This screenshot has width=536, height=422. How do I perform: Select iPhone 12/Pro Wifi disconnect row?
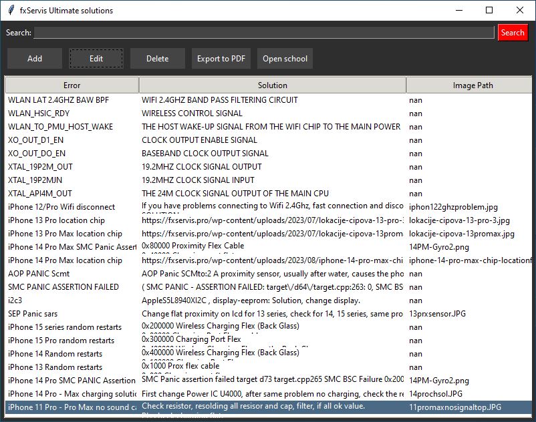269,207
